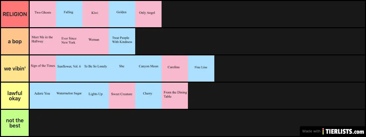366x137 pixels.
Task: Select the Only Angel tile
Action: pos(148,14)
